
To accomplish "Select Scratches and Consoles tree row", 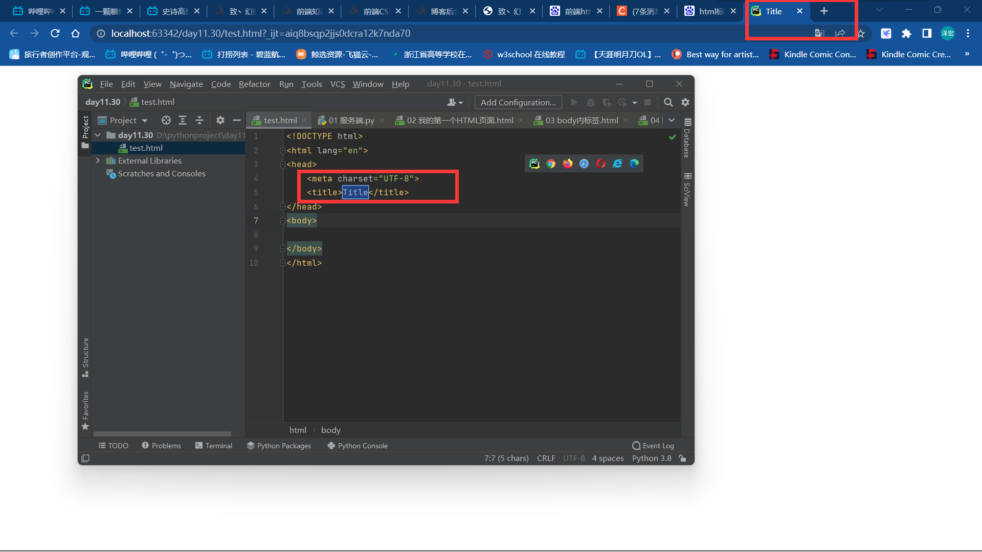I will [162, 174].
